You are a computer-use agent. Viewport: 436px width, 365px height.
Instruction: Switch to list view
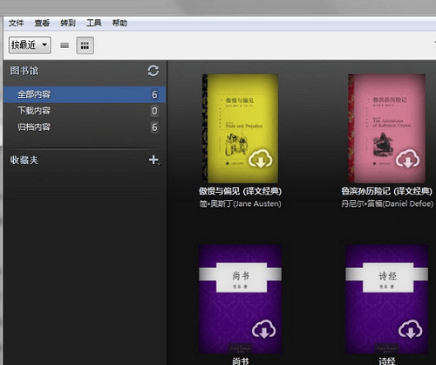tap(65, 45)
